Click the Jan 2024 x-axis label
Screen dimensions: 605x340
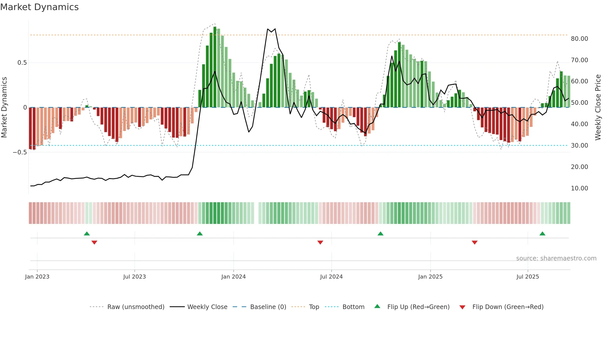click(x=233, y=277)
